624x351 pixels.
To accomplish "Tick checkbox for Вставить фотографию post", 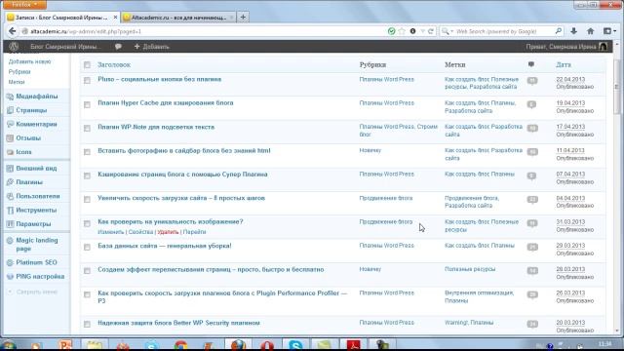I will pyautogui.click(x=87, y=152).
